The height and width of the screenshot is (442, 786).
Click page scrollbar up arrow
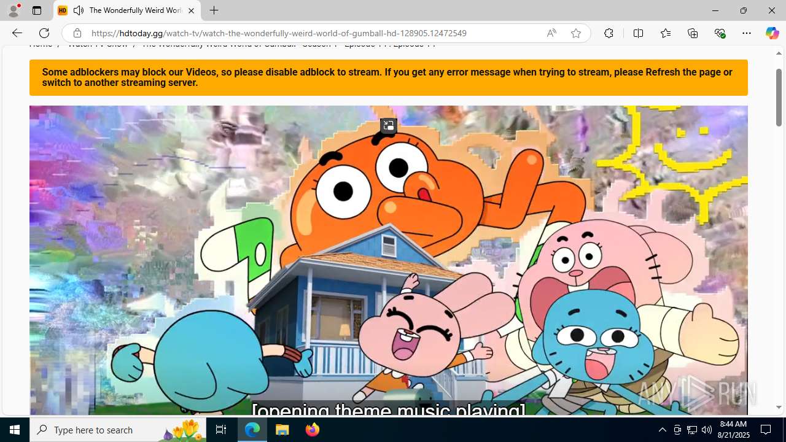779,53
